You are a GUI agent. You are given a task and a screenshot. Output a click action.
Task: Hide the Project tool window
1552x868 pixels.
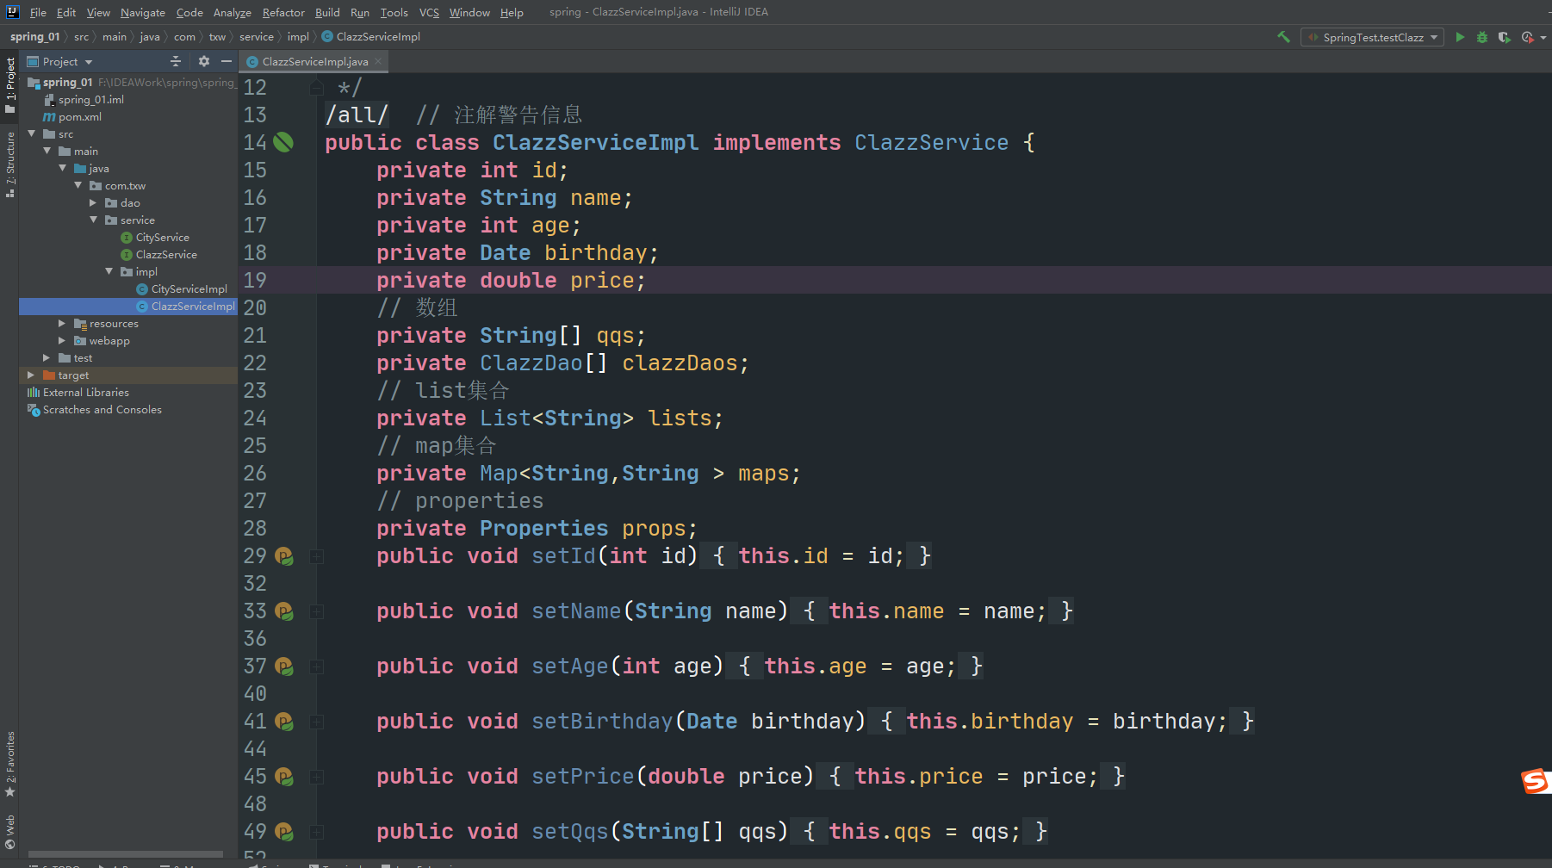[x=227, y=61]
